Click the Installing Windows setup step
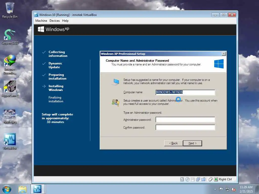 coord(56,88)
